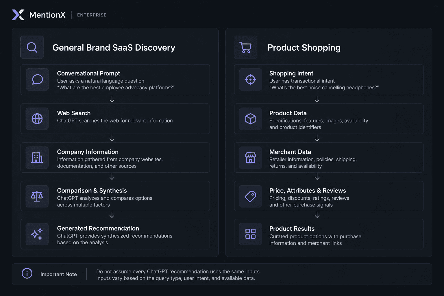Click the employee advocacy platforms example question
This screenshot has width=444, height=296.
coord(116,88)
